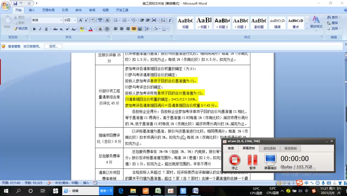Image resolution: width=347 pixels, height=196 pixels.
Task: Click the phonetic guide (拼音) icon
Action: [100, 20]
